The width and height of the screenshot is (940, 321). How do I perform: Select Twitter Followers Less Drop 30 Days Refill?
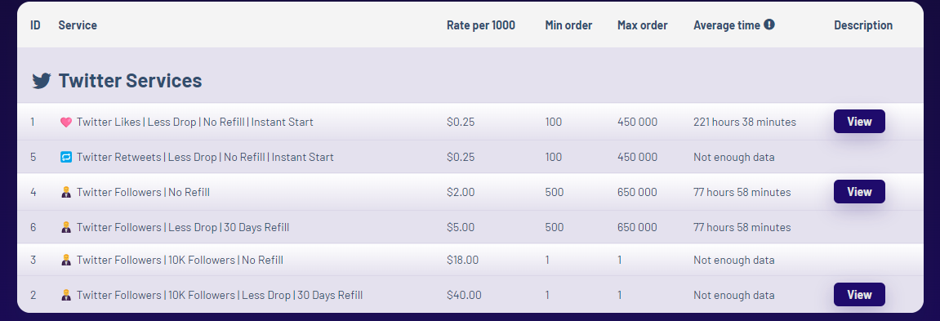click(470, 227)
